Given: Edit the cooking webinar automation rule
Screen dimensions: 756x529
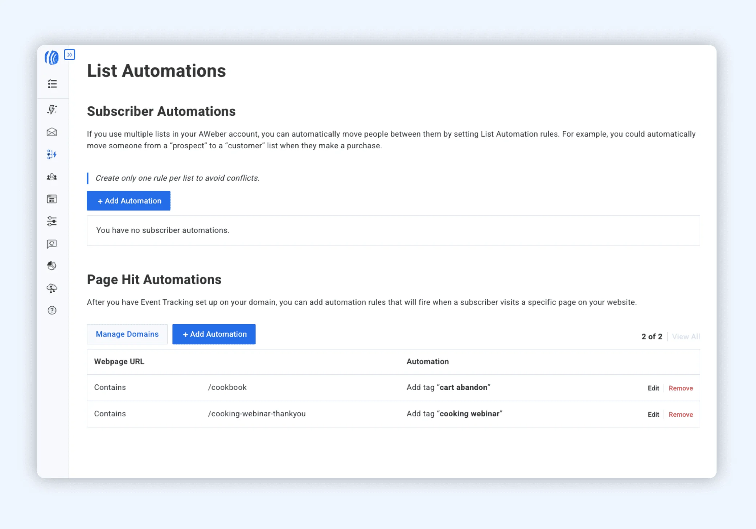Looking at the screenshot, I should click(653, 415).
